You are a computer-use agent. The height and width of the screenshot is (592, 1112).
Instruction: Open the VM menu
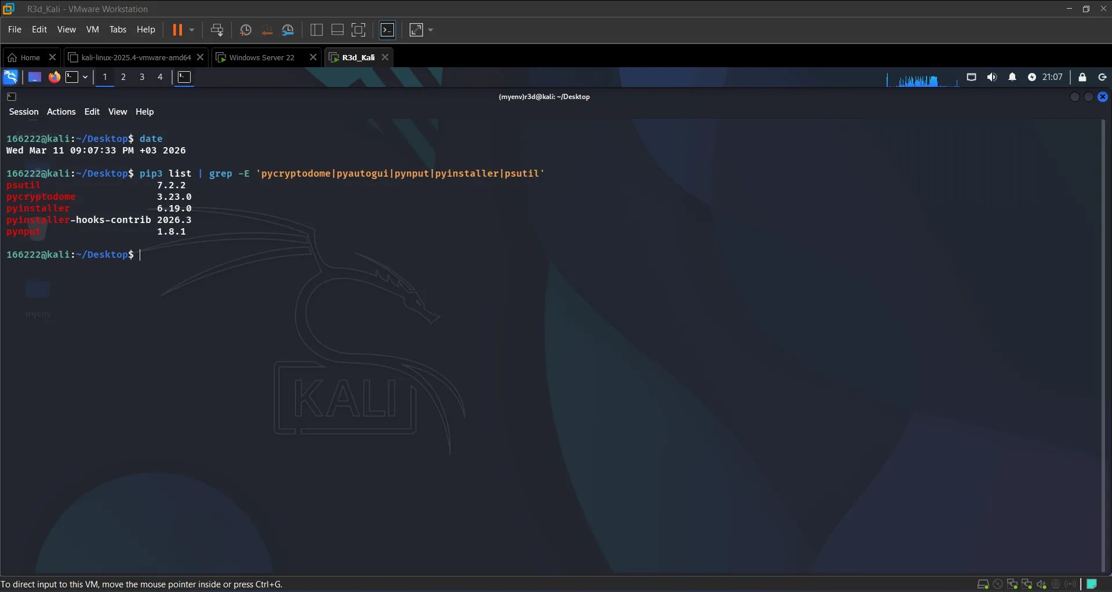pos(93,30)
